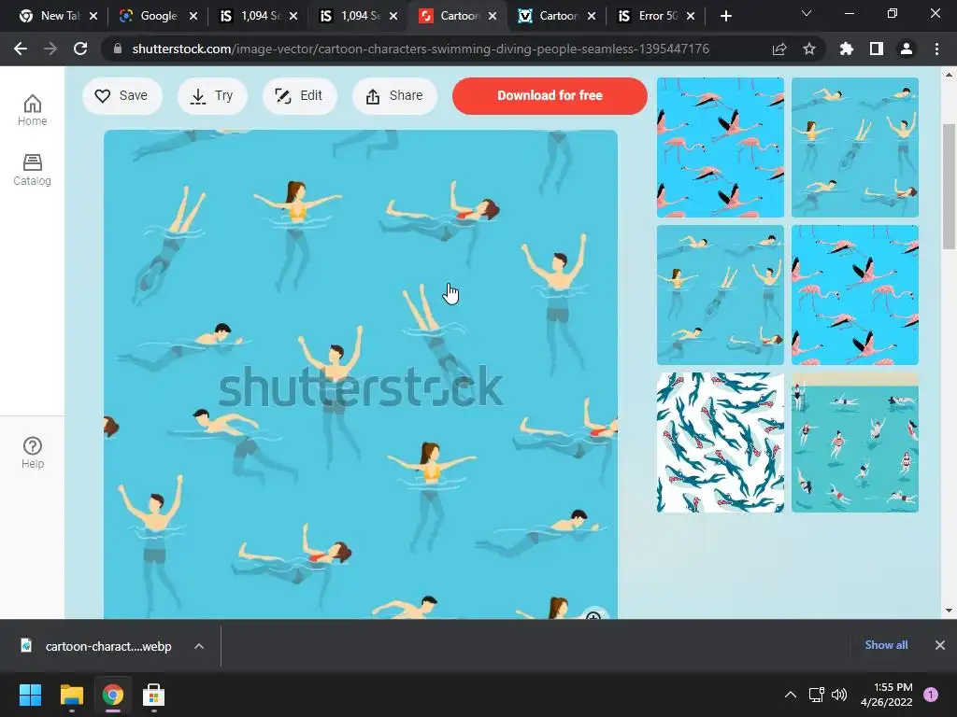Open swimmers thumbnail in second row left

(721, 295)
